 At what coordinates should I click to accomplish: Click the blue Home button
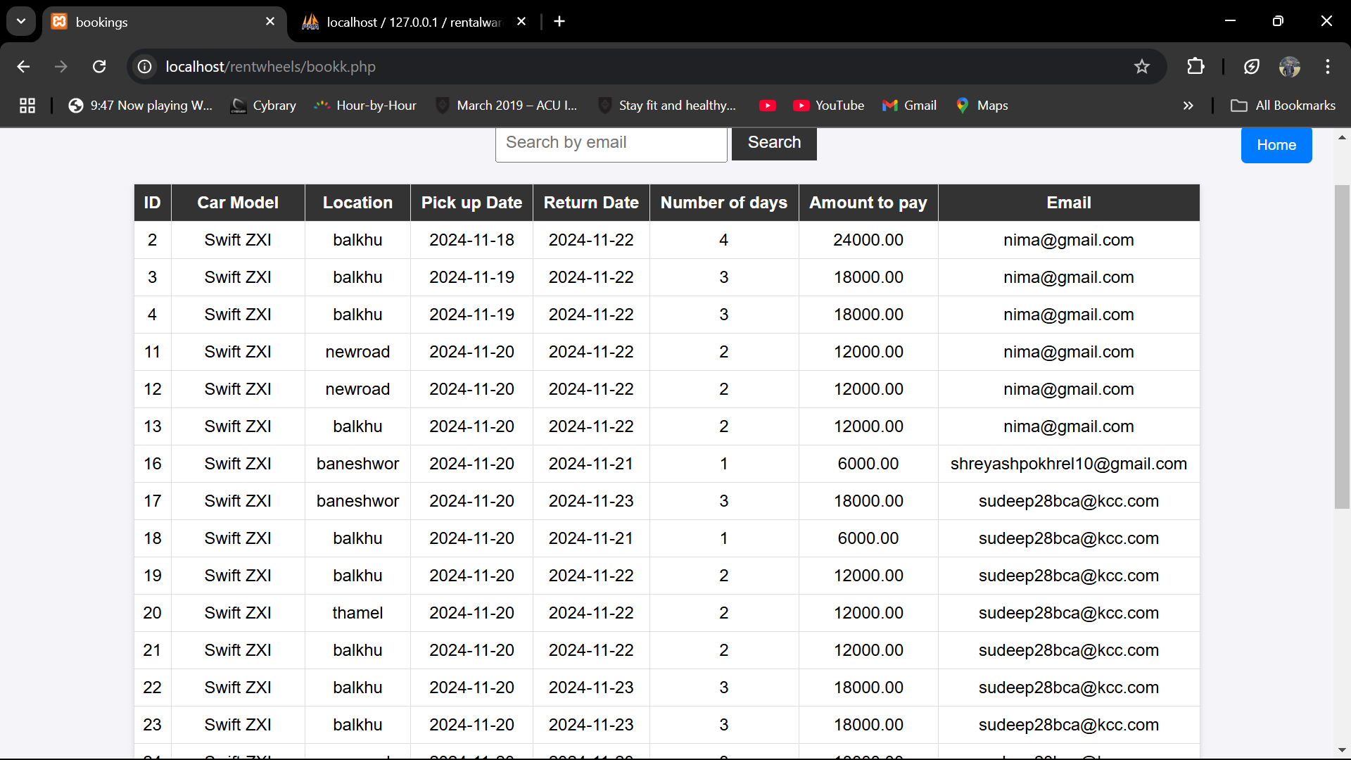point(1276,145)
